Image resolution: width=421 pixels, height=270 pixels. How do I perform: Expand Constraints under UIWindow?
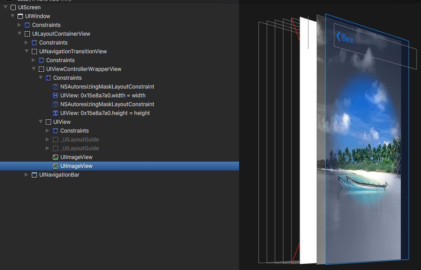(19, 25)
